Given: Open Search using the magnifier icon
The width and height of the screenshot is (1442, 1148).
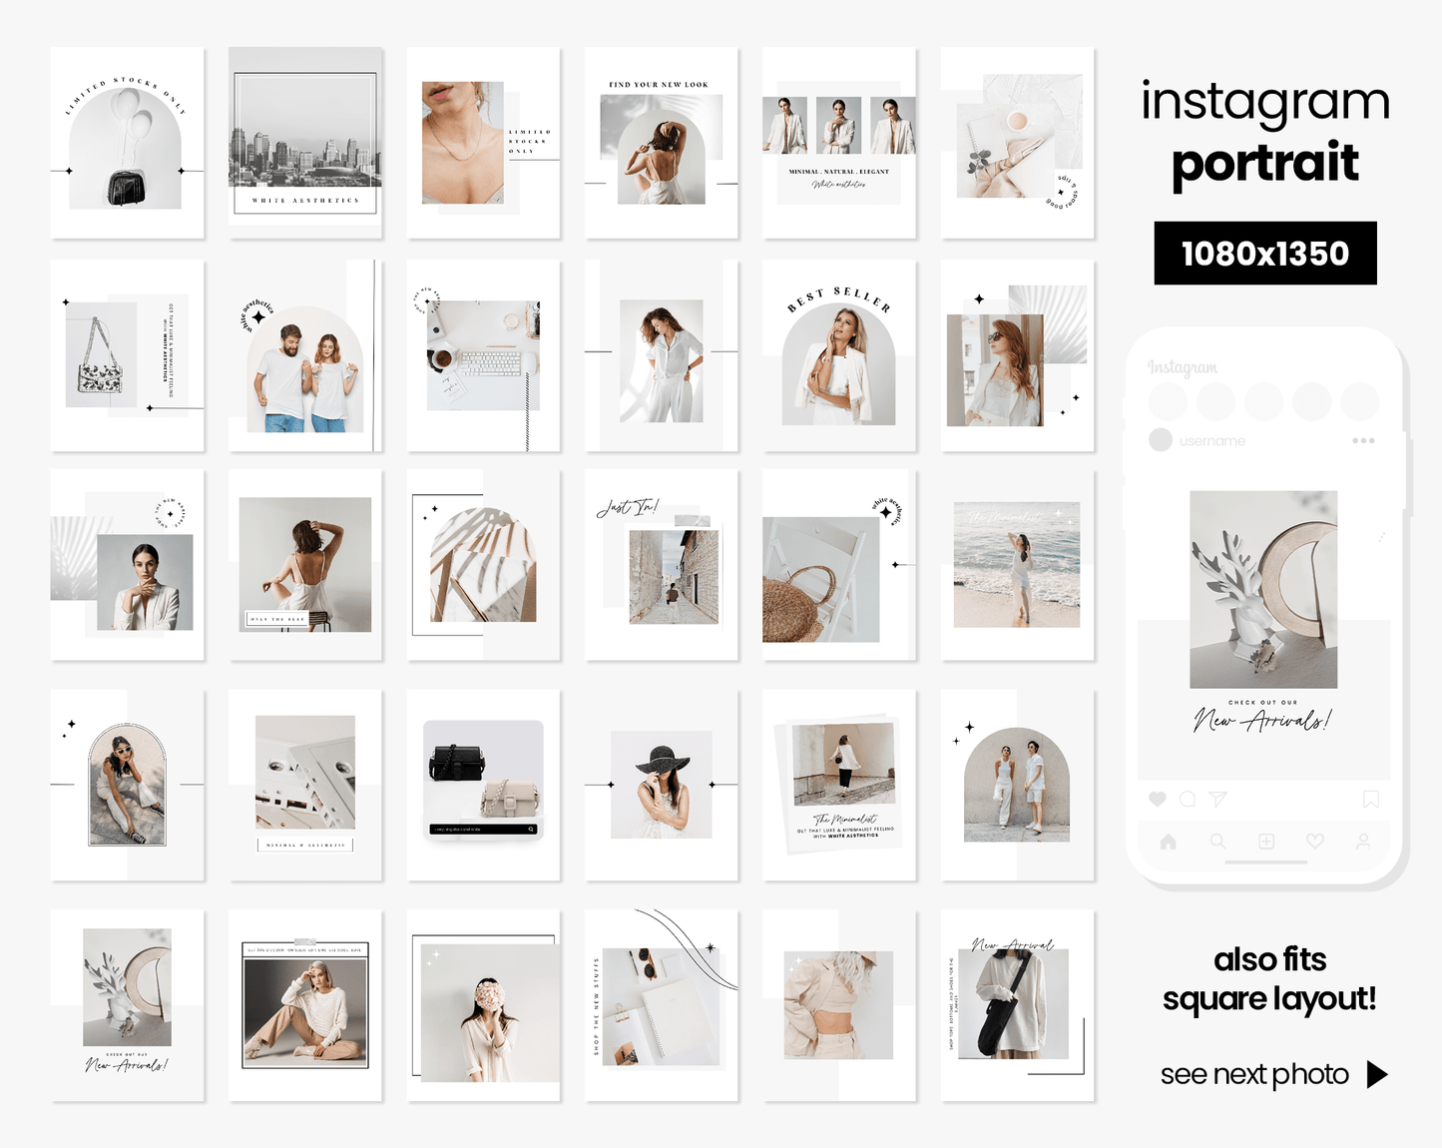Looking at the screenshot, I should [1217, 842].
